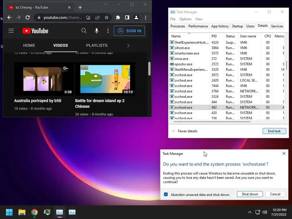Select smartscreen.exe process row

click(227, 53)
